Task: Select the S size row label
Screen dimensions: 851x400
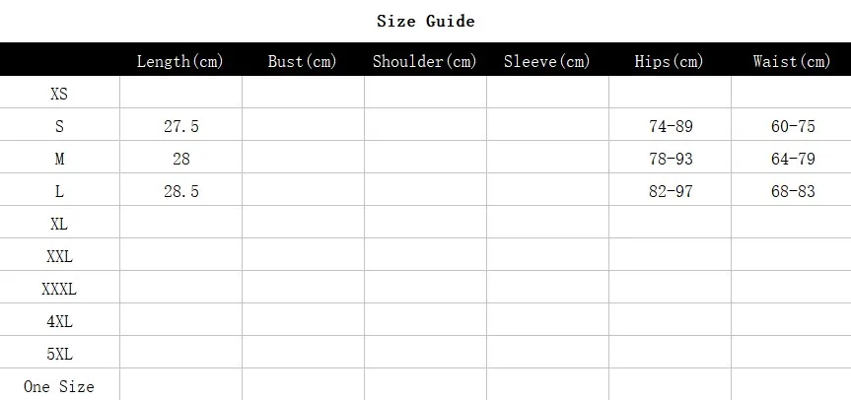Action: point(59,126)
